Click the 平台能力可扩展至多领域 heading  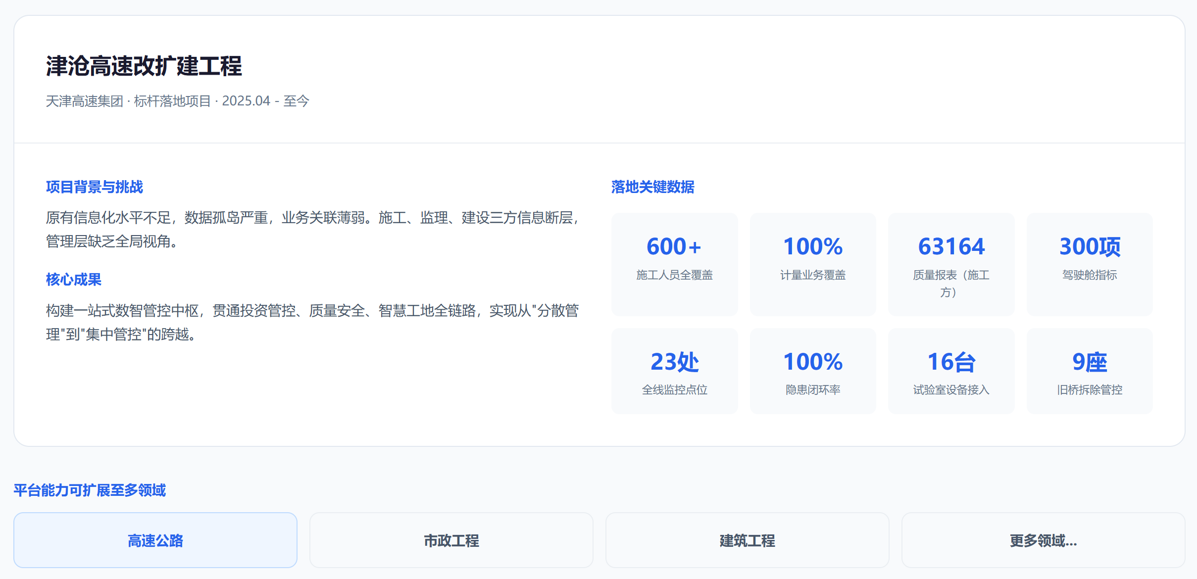click(x=90, y=490)
